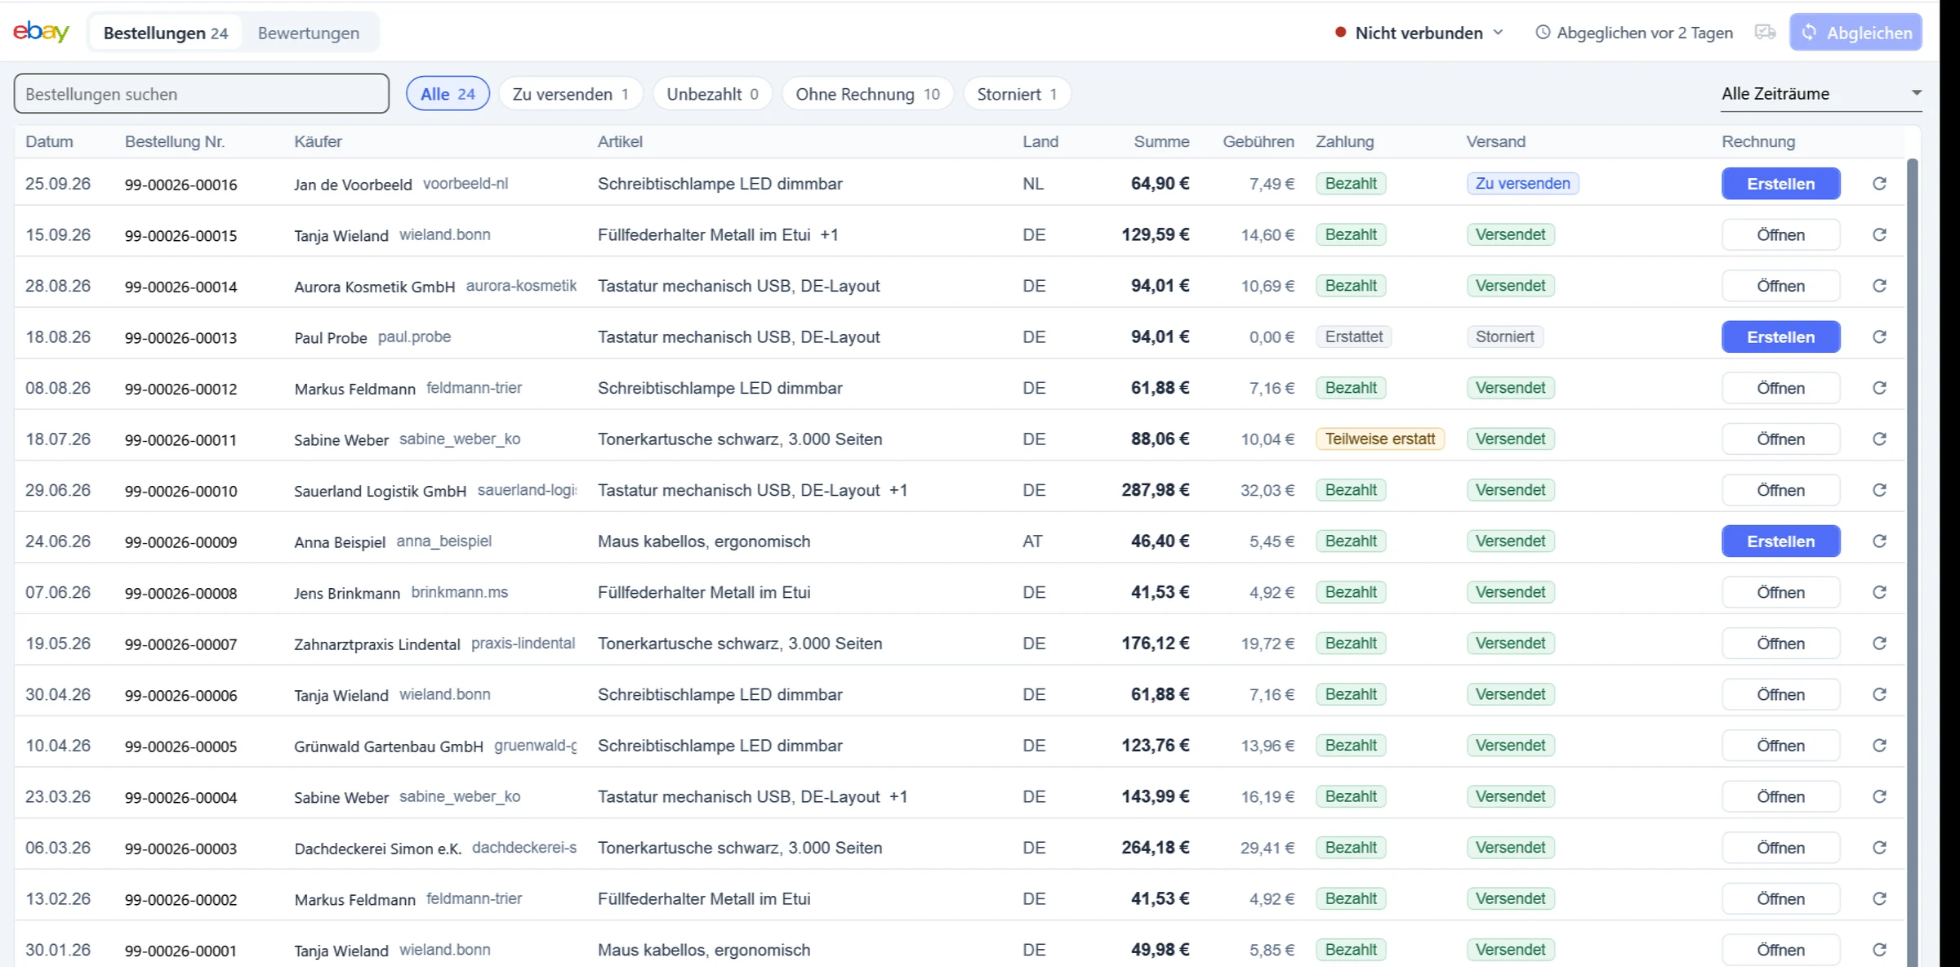Open invoice for Jens Brinkmann order
Viewport: 1960px width, 967px height.
[1780, 592]
